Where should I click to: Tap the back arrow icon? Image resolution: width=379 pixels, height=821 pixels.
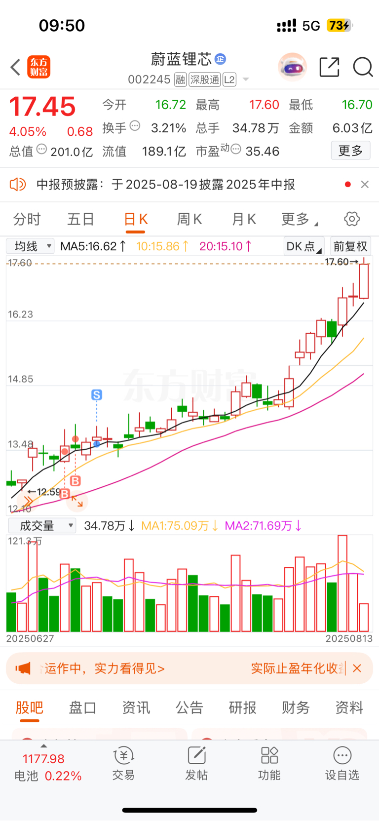[x=15, y=67]
